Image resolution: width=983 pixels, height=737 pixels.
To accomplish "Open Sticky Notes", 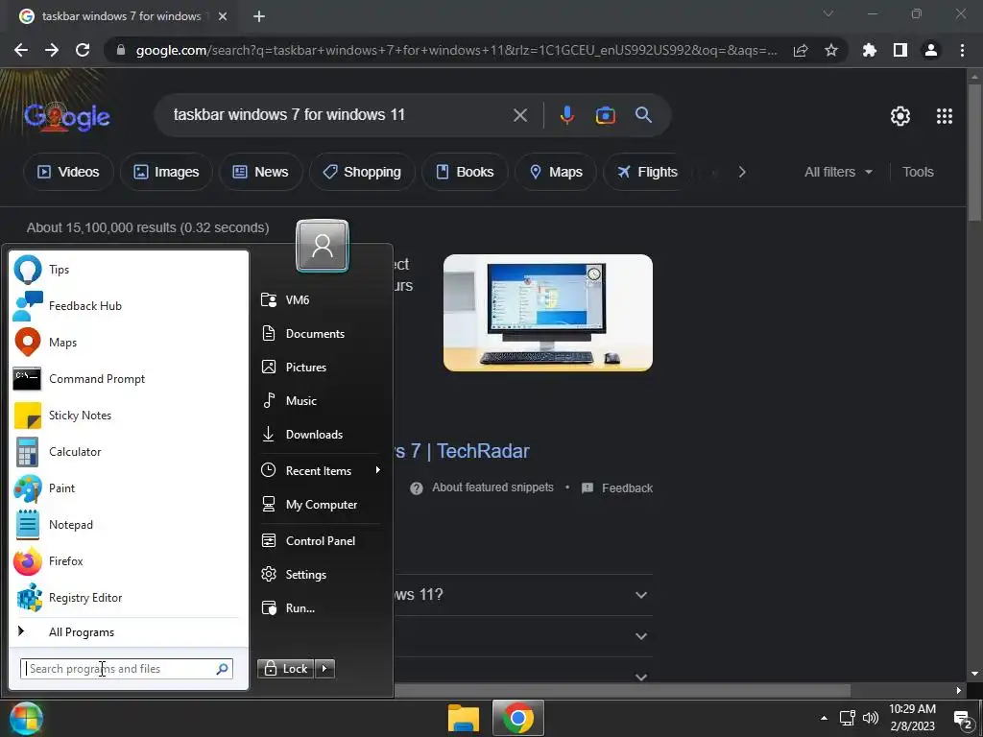I will pos(129,415).
